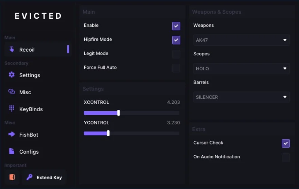Enable the Legit Mode checkbox
The width and height of the screenshot is (299, 189).
176,54
